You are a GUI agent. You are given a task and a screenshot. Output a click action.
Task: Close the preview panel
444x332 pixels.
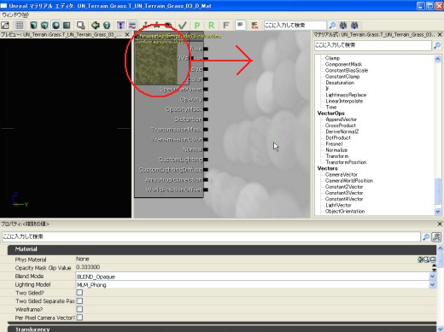[x=127, y=35]
